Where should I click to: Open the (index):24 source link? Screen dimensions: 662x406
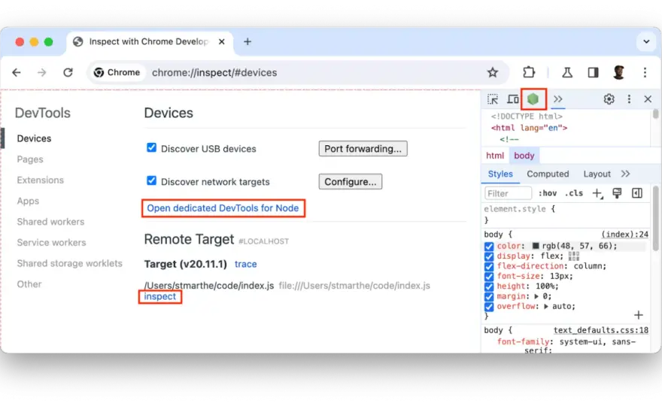[x=625, y=235]
